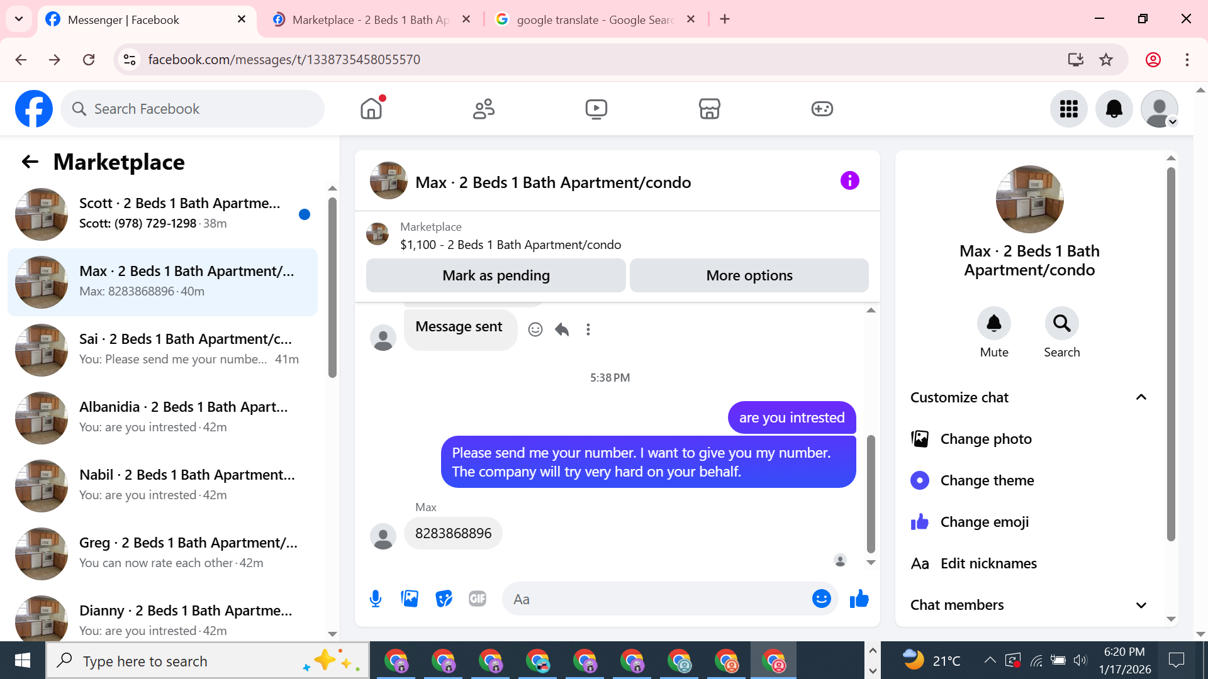Send a thumbs-up like
1208x679 pixels.
859,599
